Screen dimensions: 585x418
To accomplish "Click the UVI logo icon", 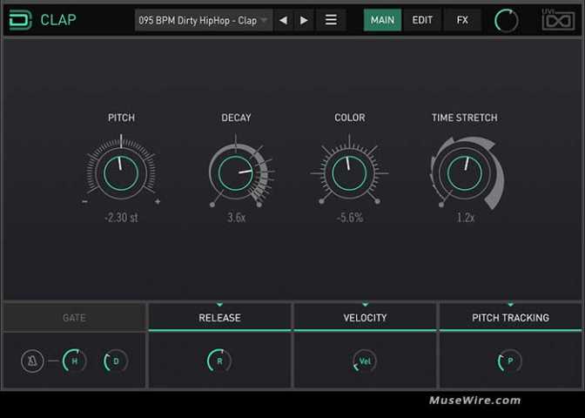I will coord(558,19).
